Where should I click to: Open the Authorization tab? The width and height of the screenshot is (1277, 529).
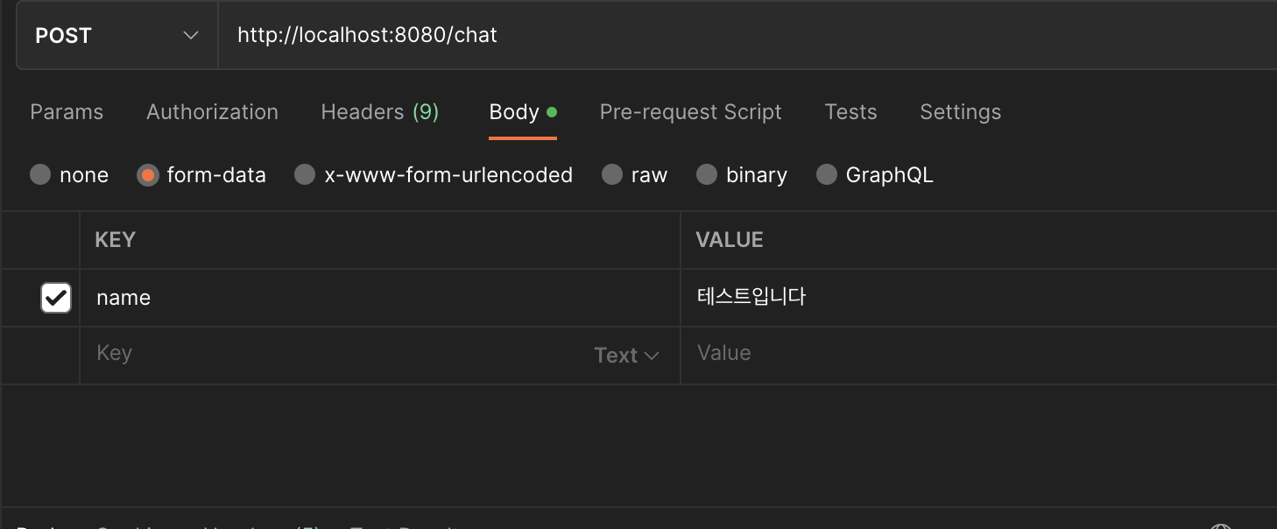[x=212, y=112]
